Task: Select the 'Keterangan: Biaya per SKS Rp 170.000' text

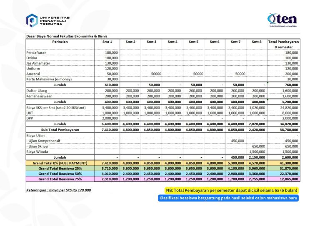Action: point(58,190)
